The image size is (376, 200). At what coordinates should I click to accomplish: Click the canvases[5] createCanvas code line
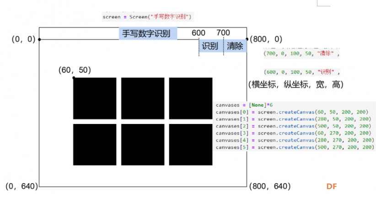pyautogui.click(x=295, y=147)
